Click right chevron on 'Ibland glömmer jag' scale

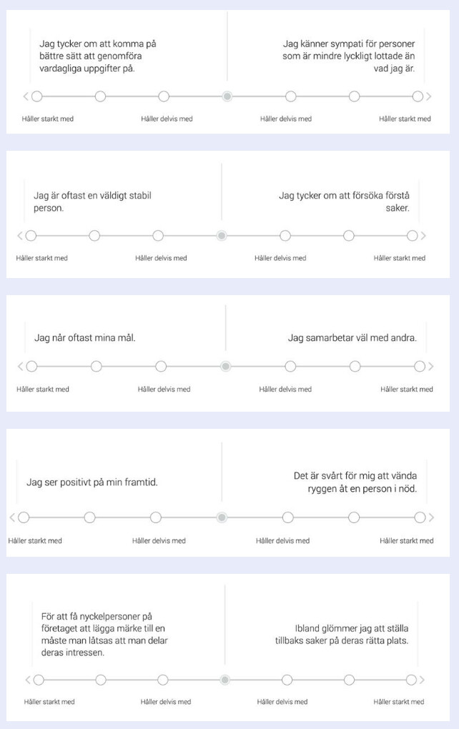click(x=422, y=680)
